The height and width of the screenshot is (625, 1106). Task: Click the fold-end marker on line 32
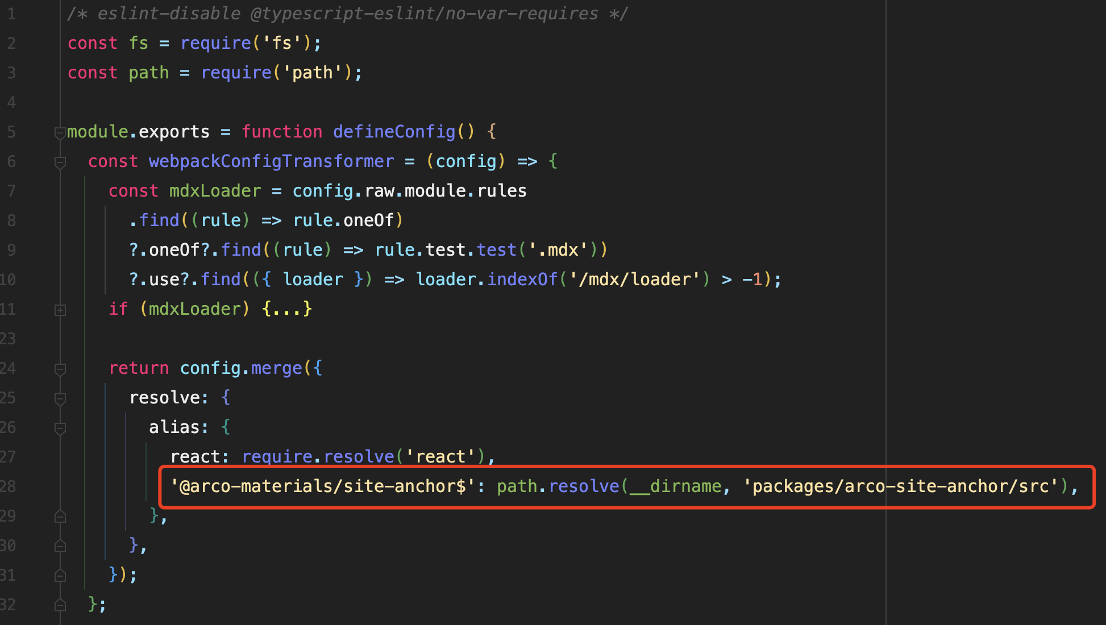pos(60,606)
